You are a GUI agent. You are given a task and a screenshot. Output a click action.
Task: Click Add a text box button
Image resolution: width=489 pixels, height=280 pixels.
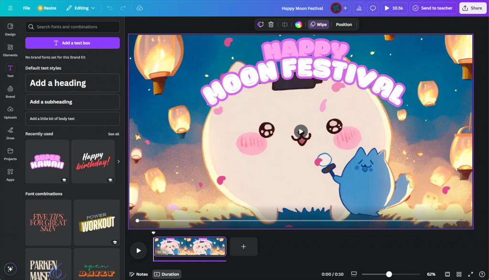click(73, 43)
